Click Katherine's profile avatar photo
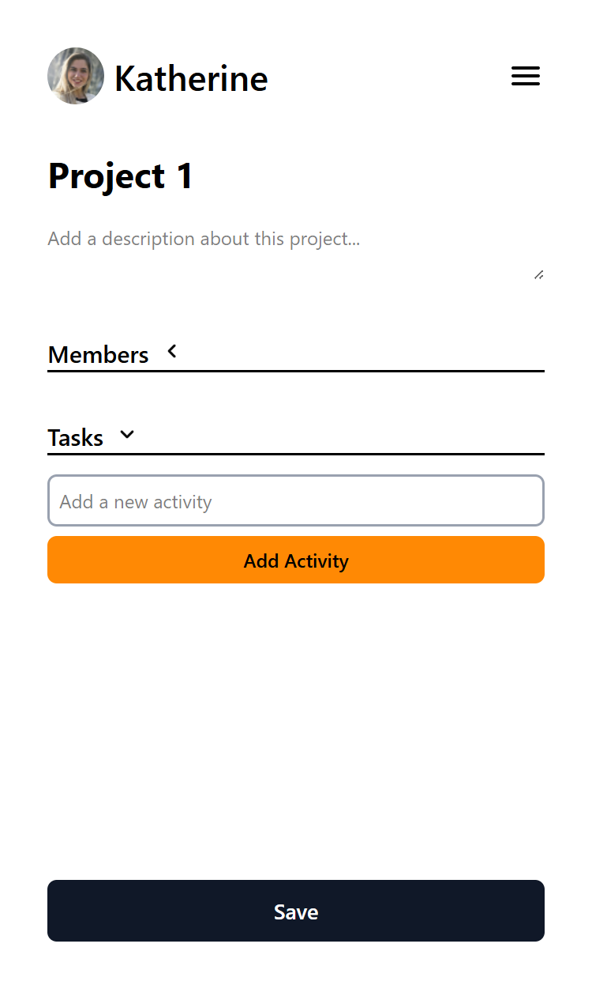Image resolution: width=592 pixels, height=989 pixels. [x=76, y=76]
